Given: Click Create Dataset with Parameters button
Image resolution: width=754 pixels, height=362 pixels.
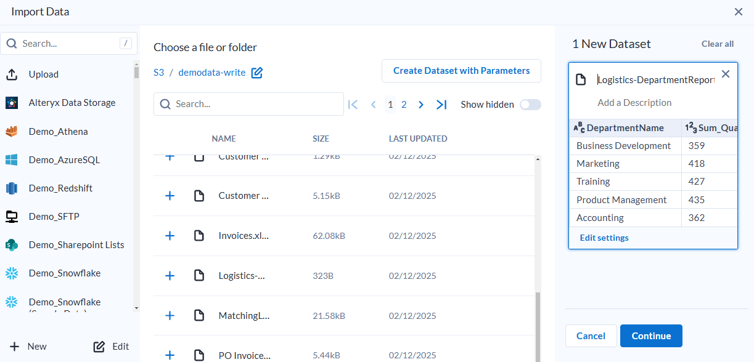Looking at the screenshot, I should click(x=461, y=71).
